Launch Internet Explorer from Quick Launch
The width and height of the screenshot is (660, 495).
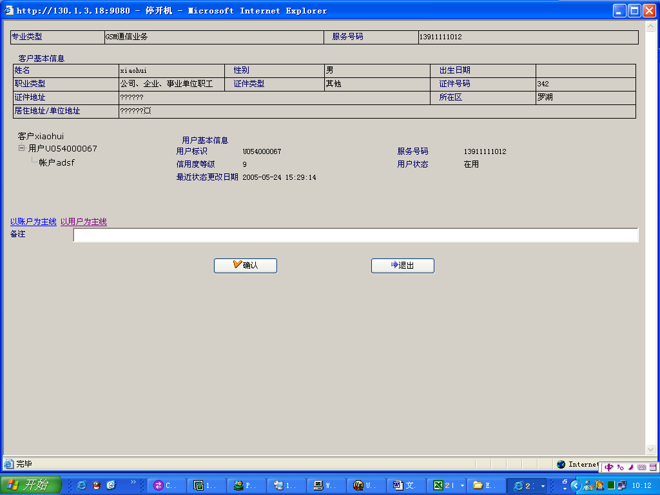82,485
